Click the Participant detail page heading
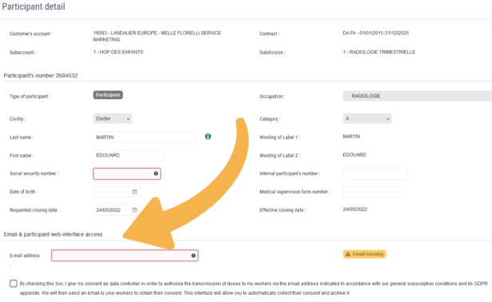The height and width of the screenshot is (302, 492). pyautogui.click(x=34, y=6)
